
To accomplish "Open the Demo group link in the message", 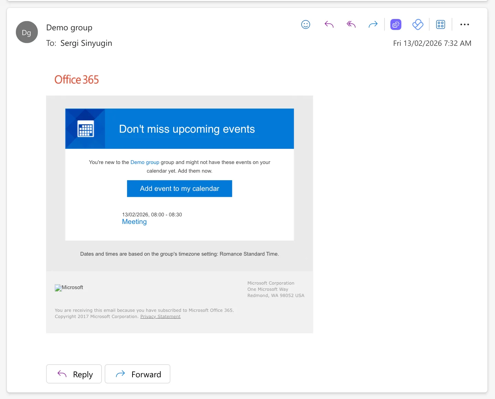I will pyautogui.click(x=145, y=162).
